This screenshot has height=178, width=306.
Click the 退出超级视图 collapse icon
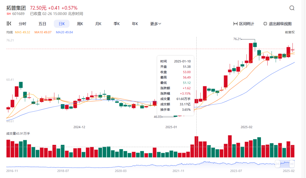coord(265,24)
